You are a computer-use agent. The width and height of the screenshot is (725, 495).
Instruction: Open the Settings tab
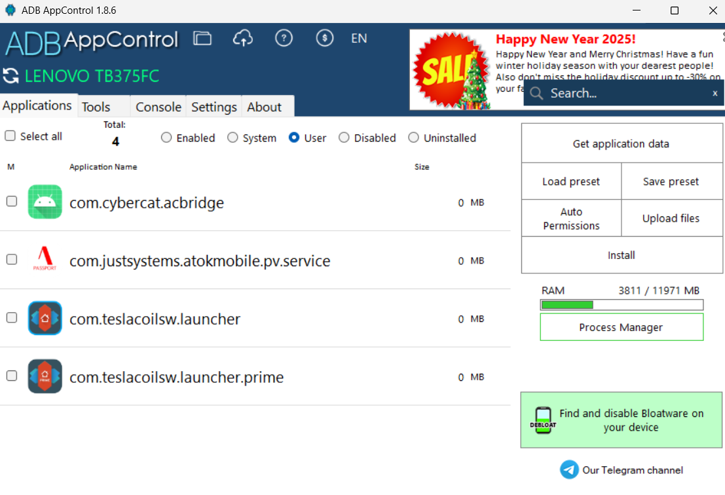(x=214, y=106)
